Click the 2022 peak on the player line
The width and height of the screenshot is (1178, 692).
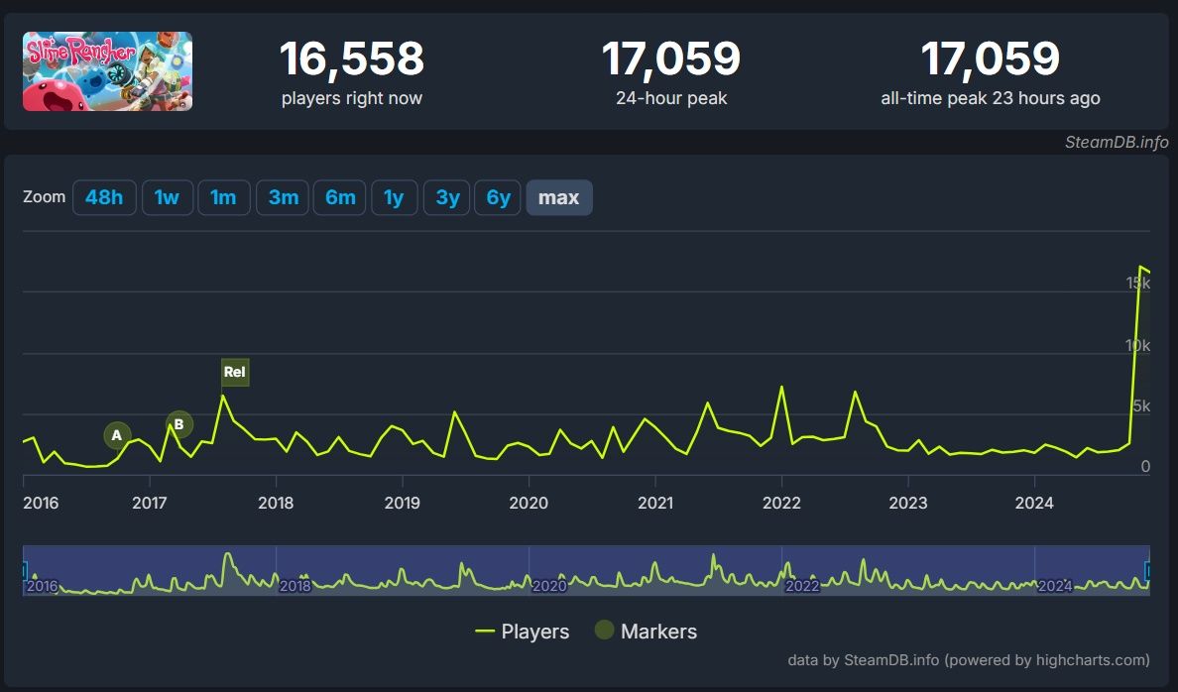coord(781,387)
